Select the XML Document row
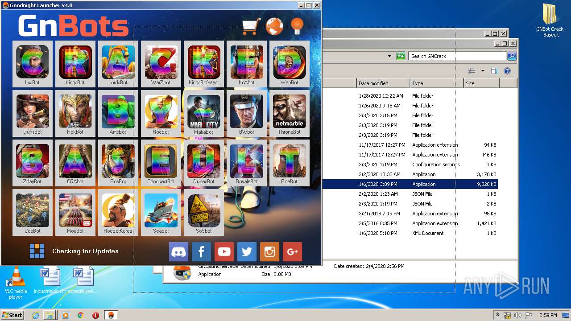This screenshot has height=321, width=571. click(x=410, y=233)
